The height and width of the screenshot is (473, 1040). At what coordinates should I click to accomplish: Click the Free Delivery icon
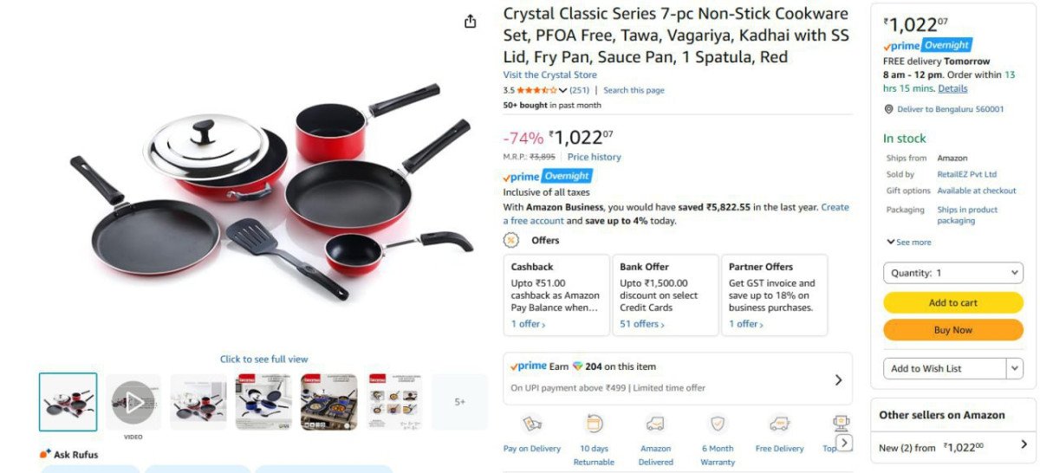[779, 424]
